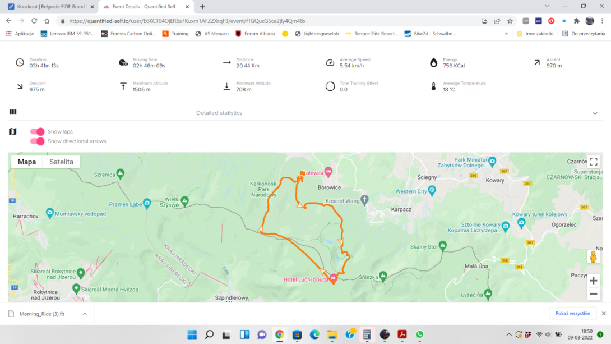Image resolution: width=611 pixels, height=344 pixels.
Task: Open WhatsApp from the taskbar
Action: pos(420,334)
